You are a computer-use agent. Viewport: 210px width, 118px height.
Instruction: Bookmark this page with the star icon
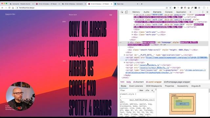tap(170, 8)
